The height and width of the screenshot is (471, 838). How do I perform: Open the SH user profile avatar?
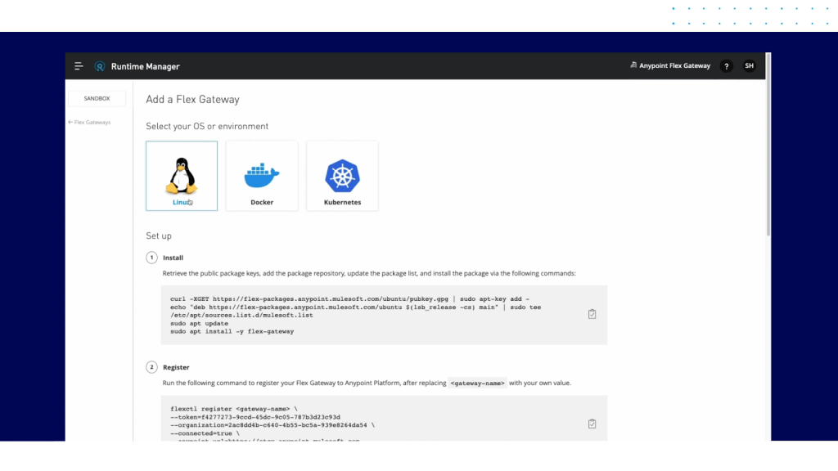tap(749, 66)
